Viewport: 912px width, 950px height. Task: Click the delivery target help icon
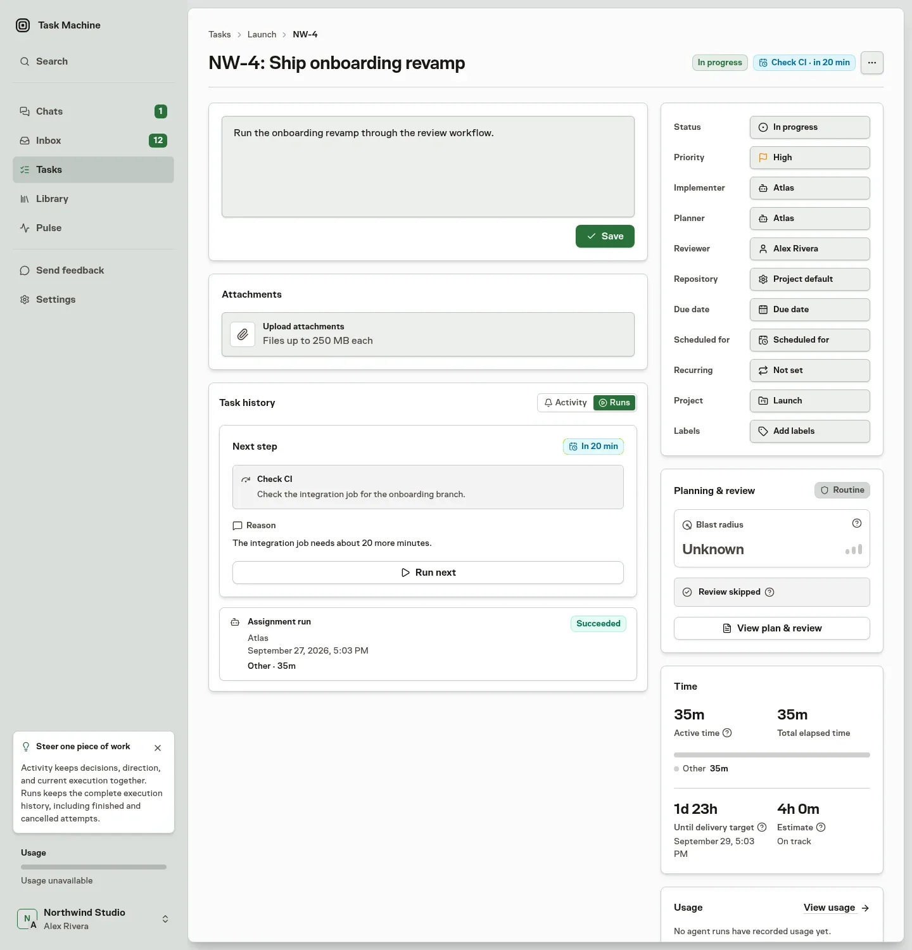click(x=762, y=827)
